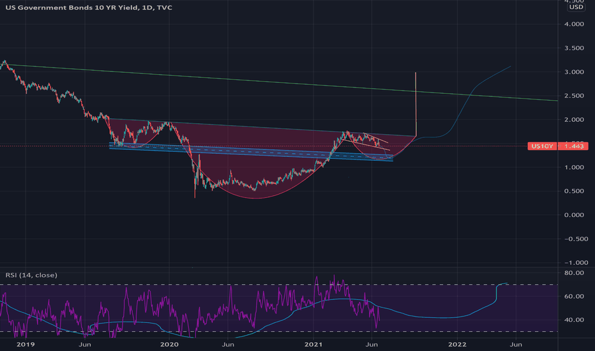Select the USD currency label
The image size is (595, 351).
pos(576,7)
